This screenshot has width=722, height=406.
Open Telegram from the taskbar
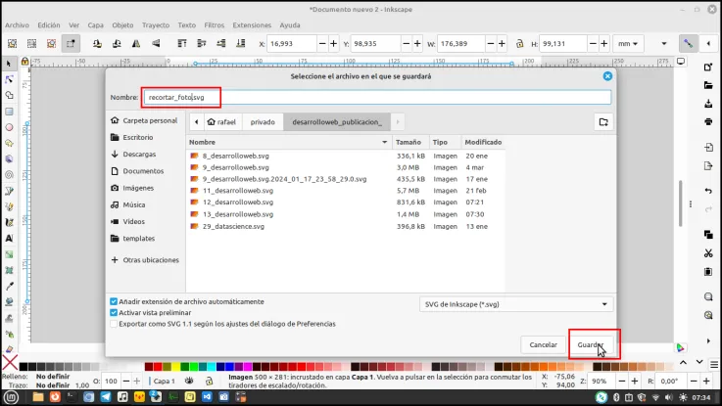point(106,397)
